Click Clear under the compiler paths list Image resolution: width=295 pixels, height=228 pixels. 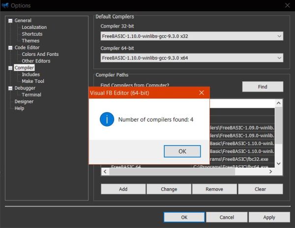[x=261, y=189]
